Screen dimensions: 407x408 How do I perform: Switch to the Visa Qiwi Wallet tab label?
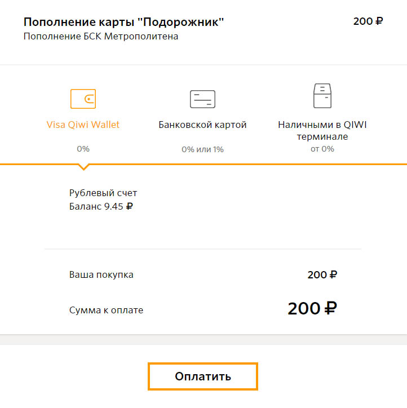(83, 125)
